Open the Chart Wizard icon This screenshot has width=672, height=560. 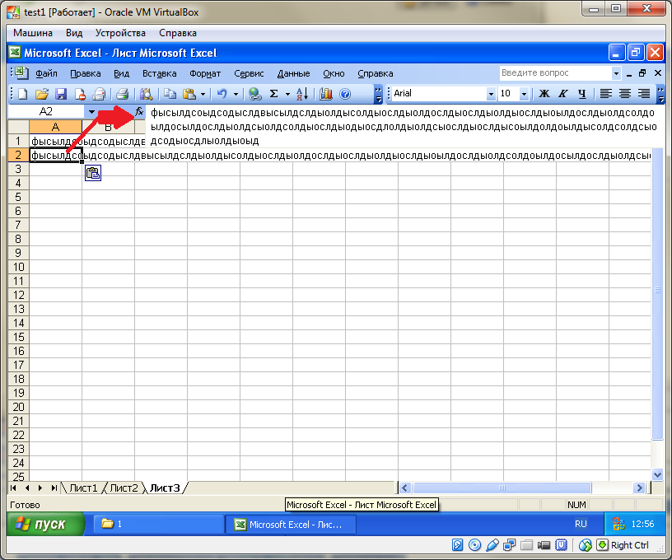click(x=326, y=94)
